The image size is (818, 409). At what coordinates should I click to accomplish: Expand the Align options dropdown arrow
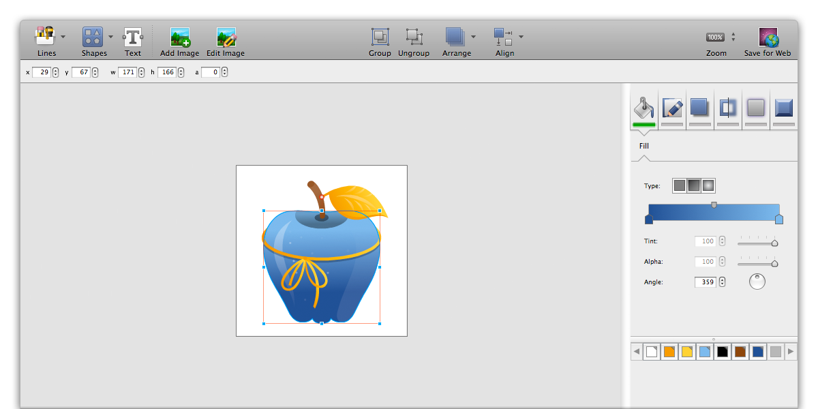521,37
